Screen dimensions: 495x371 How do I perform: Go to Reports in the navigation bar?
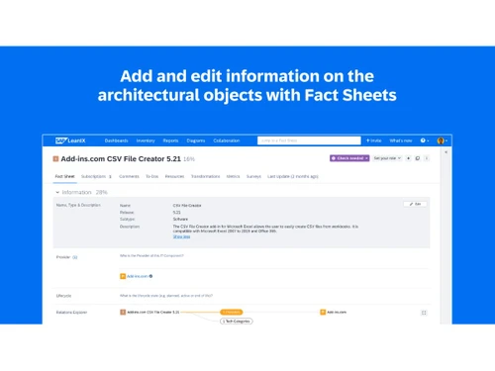170,140
